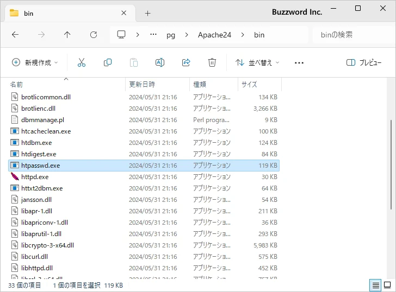Select libapriconv-1.dll in the file list
The width and height of the screenshot is (396, 292).
coord(45,222)
